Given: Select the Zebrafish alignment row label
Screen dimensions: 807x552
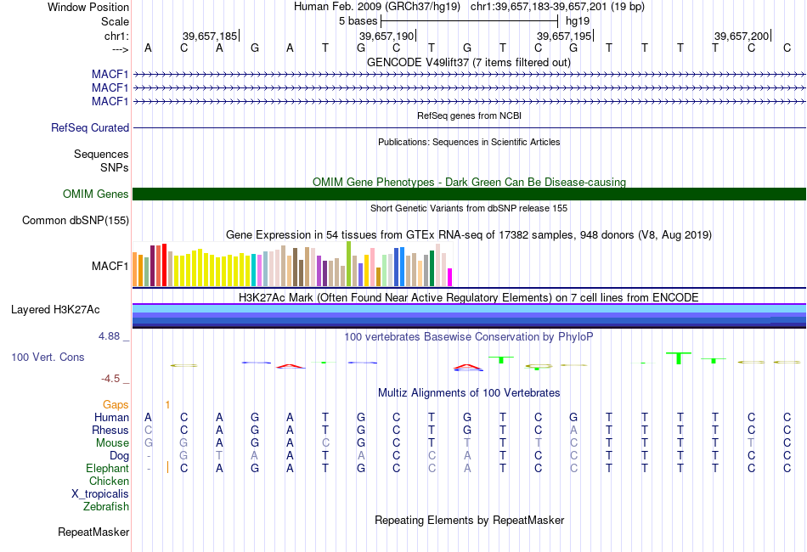Looking at the screenshot, I should (106, 507).
